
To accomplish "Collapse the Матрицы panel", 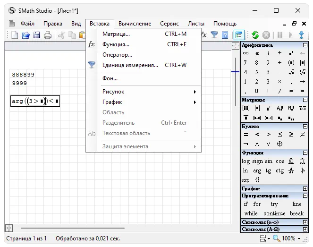I will pos(305,100).
